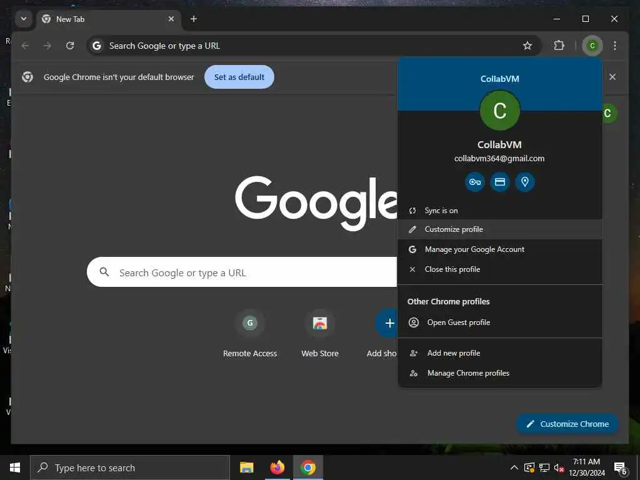
Task: Open the notification center icon
Action: 621,467
